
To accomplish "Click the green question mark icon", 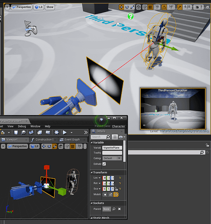I will coord(131,16).
